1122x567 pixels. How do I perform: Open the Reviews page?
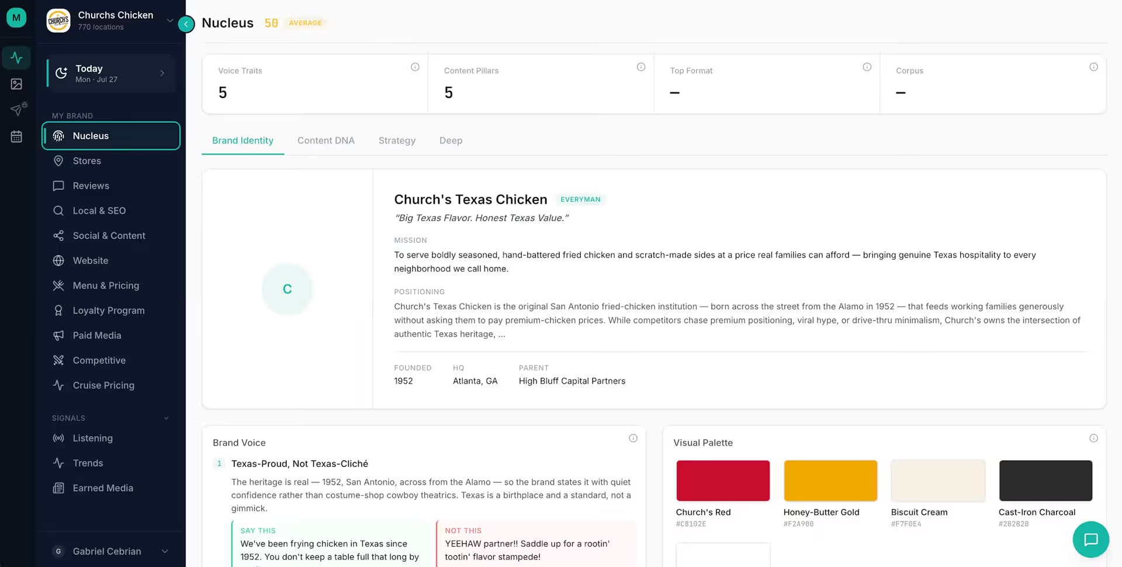click(111, 186)
